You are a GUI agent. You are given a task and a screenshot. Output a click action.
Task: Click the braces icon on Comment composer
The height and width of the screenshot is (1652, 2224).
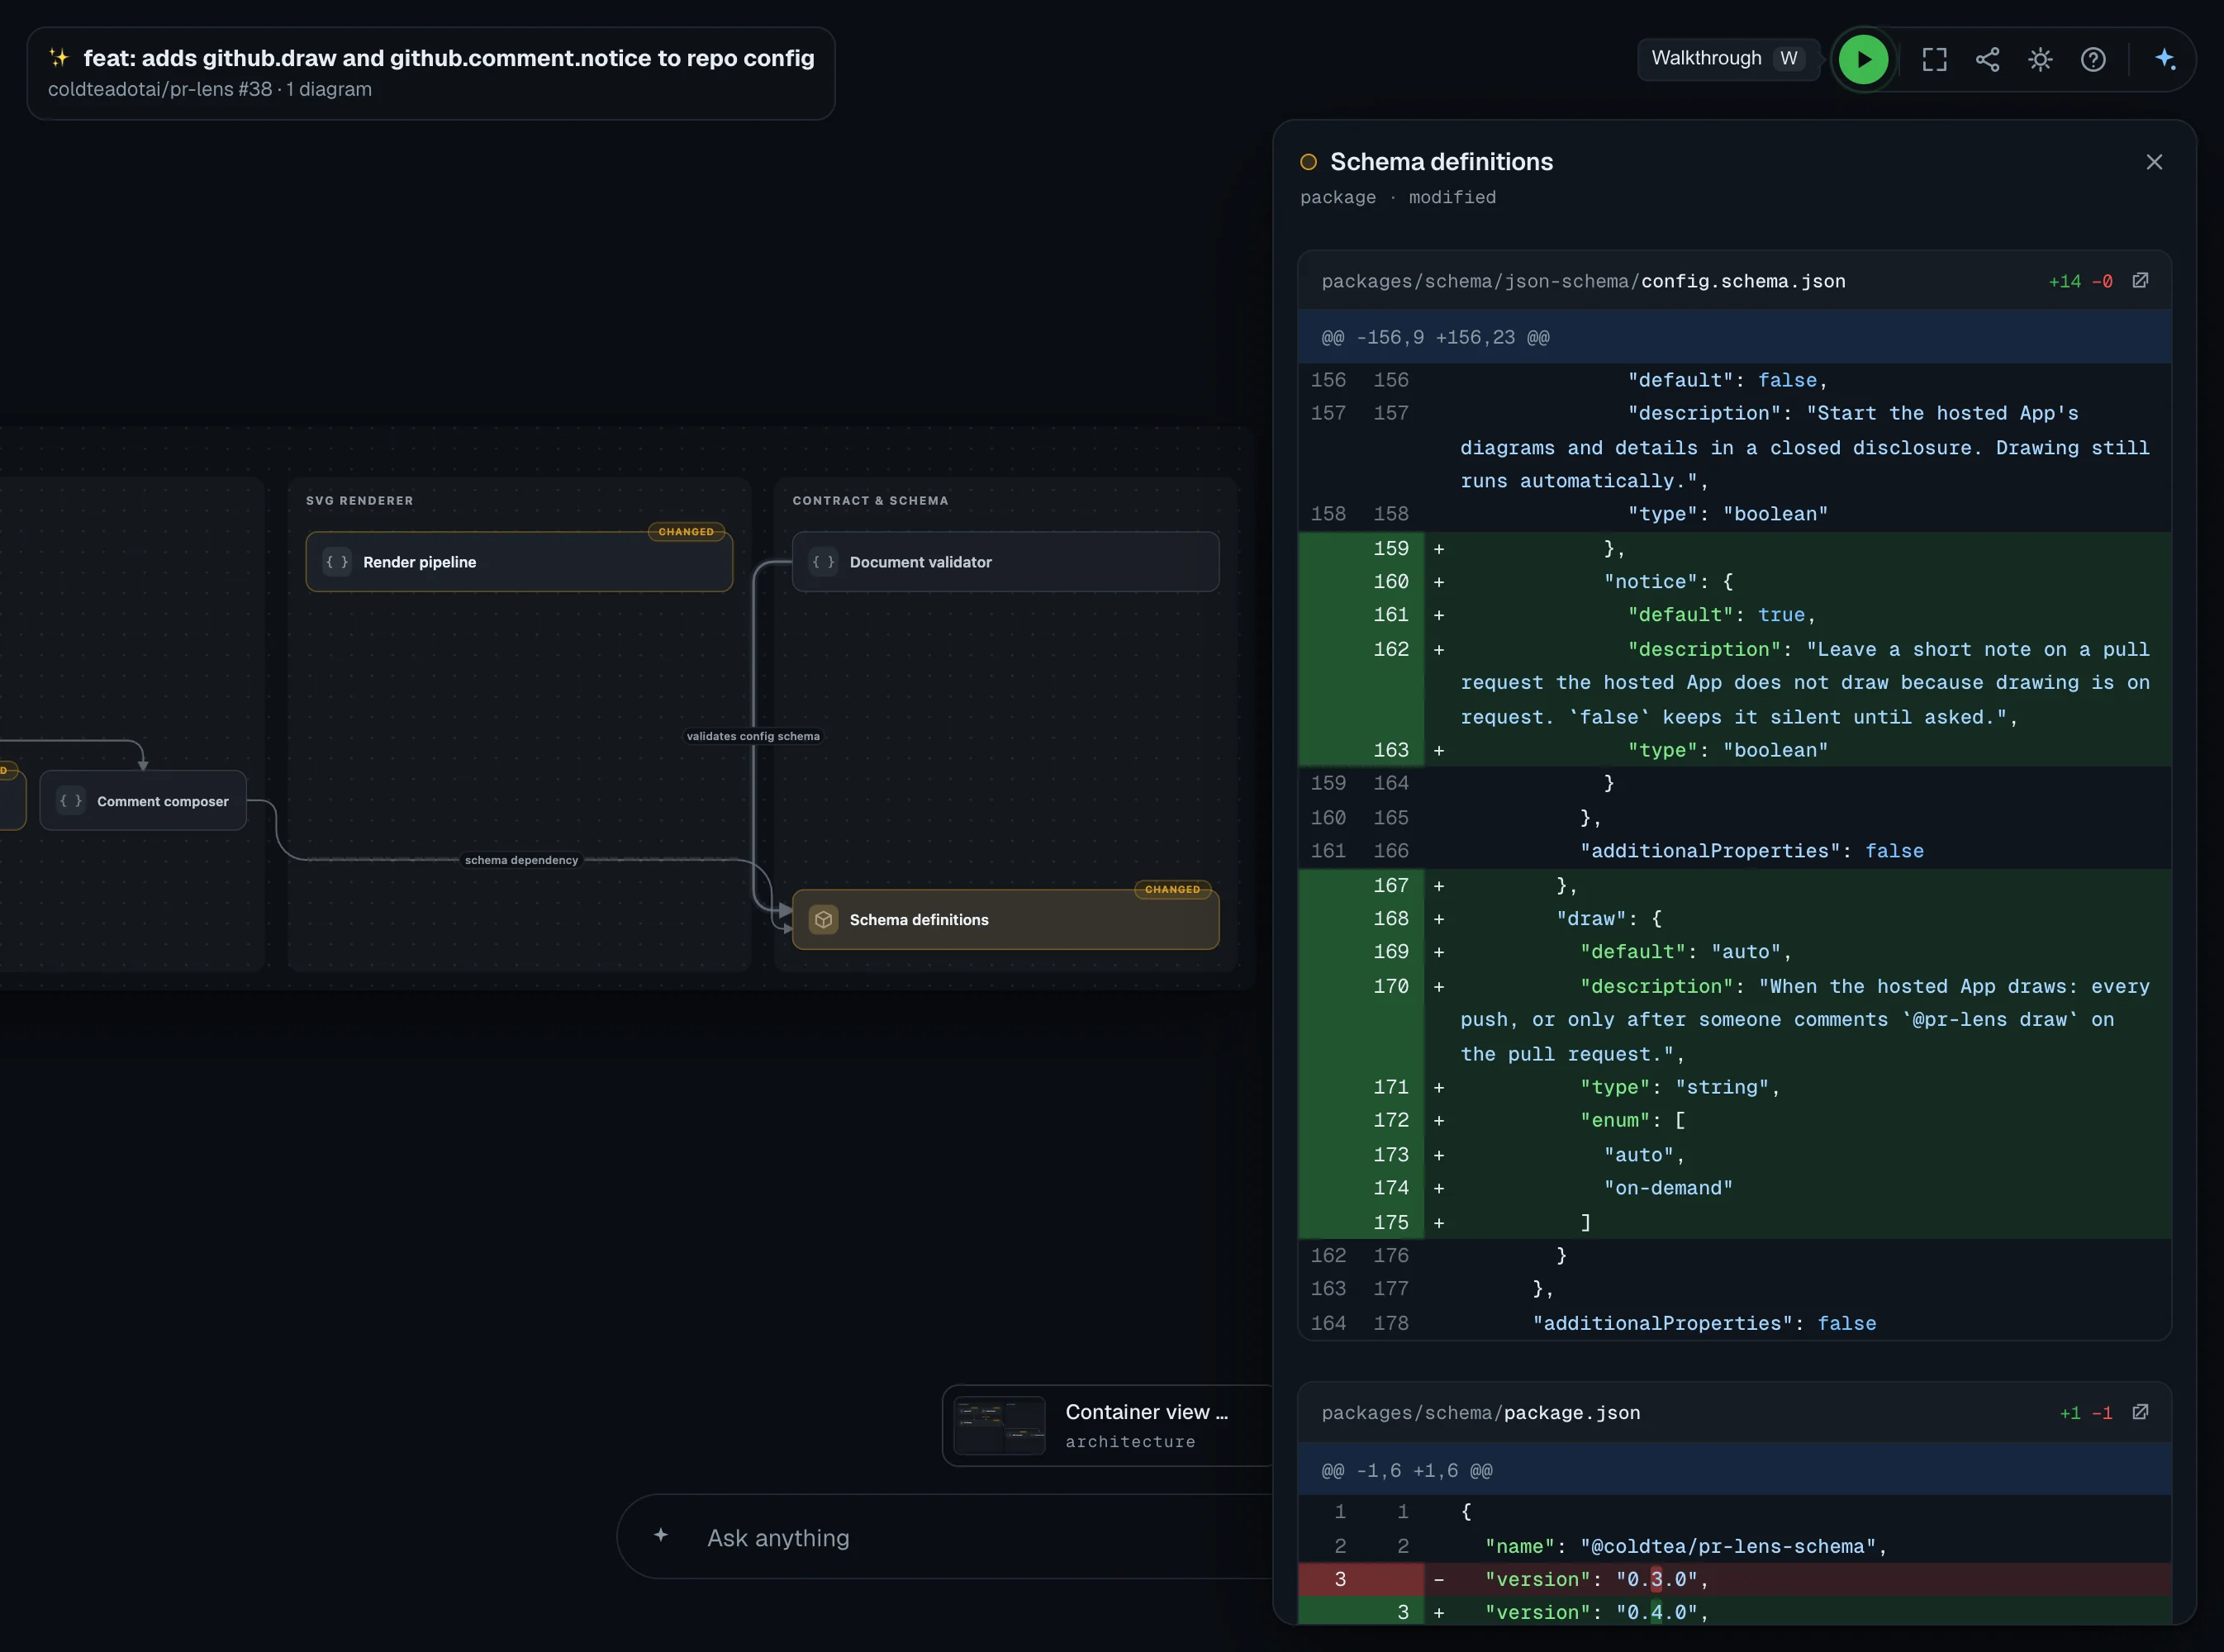71,801
